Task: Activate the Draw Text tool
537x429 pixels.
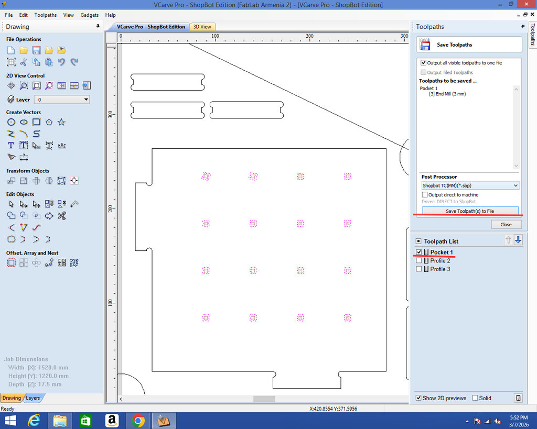Action: tap(11, 146)
